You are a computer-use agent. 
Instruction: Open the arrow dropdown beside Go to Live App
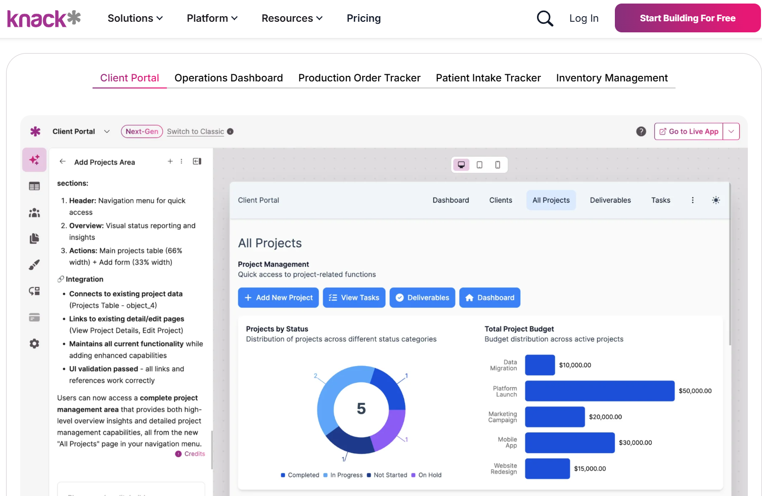click(x=731, y=131)
